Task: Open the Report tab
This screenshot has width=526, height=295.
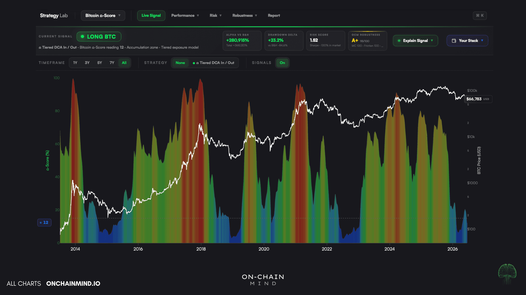Action: click(274, 16)
